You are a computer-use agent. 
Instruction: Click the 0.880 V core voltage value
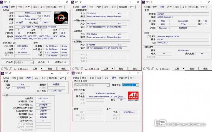pos(45,23)
